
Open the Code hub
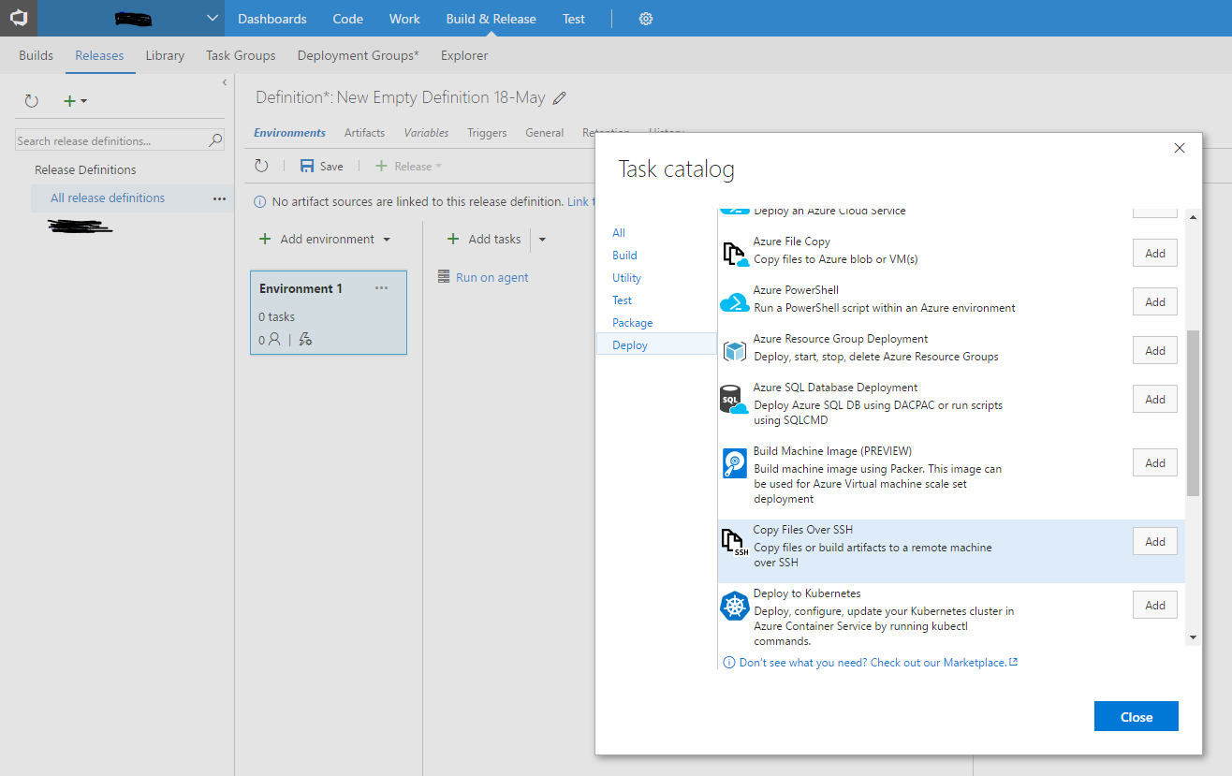tap(348, 19)
